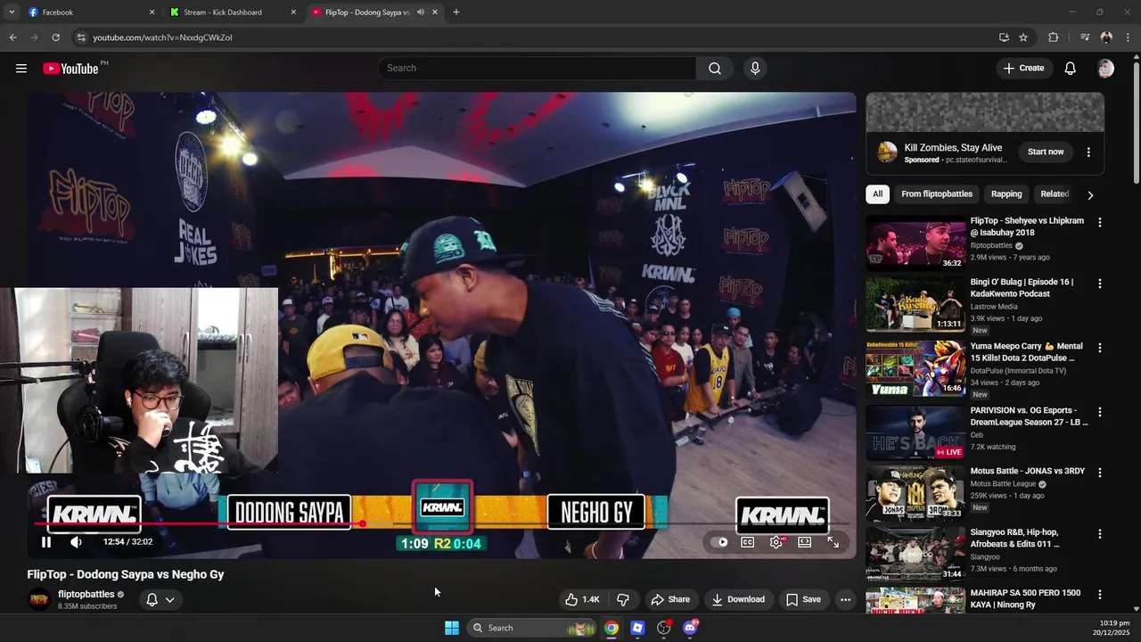The image size is (1141, 642).
Task: Open Bingi O' Bulag KadaKwento Podcast video
Action: click(x=915, y=304)
